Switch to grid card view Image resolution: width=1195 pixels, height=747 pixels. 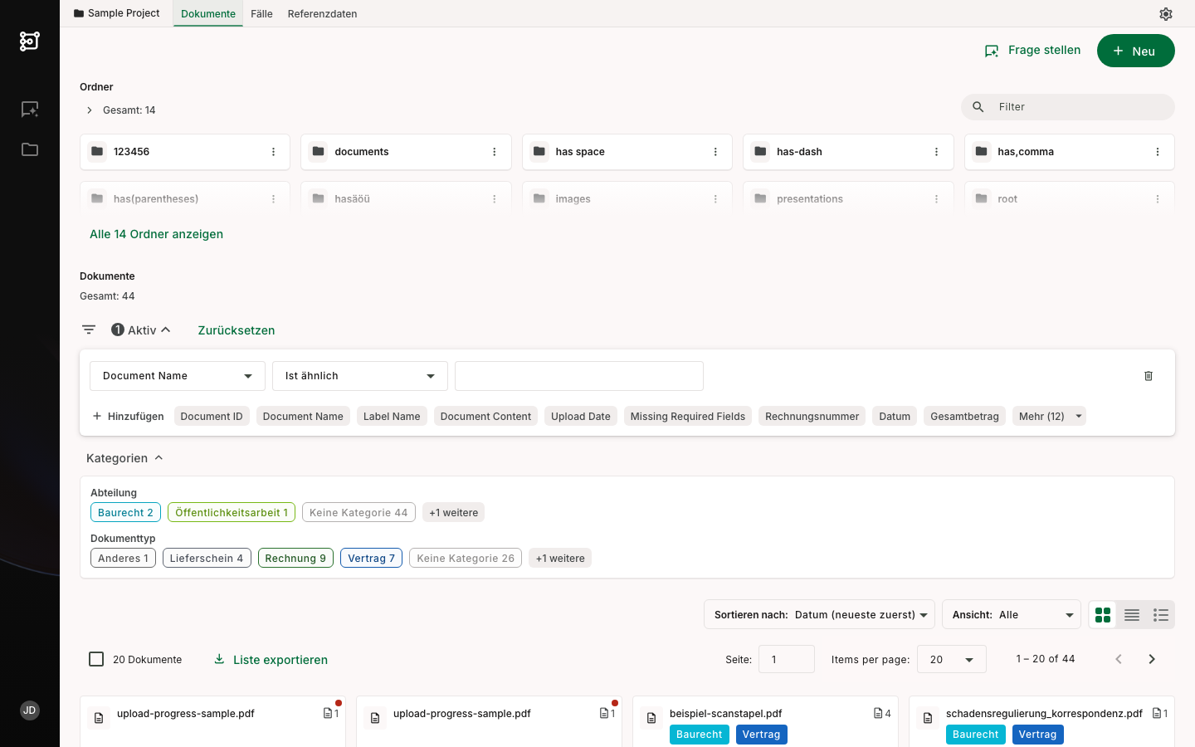[x=1103, y=615]
